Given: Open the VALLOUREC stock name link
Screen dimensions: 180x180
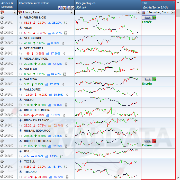Looking at the screenshot, I should point(32,89).
